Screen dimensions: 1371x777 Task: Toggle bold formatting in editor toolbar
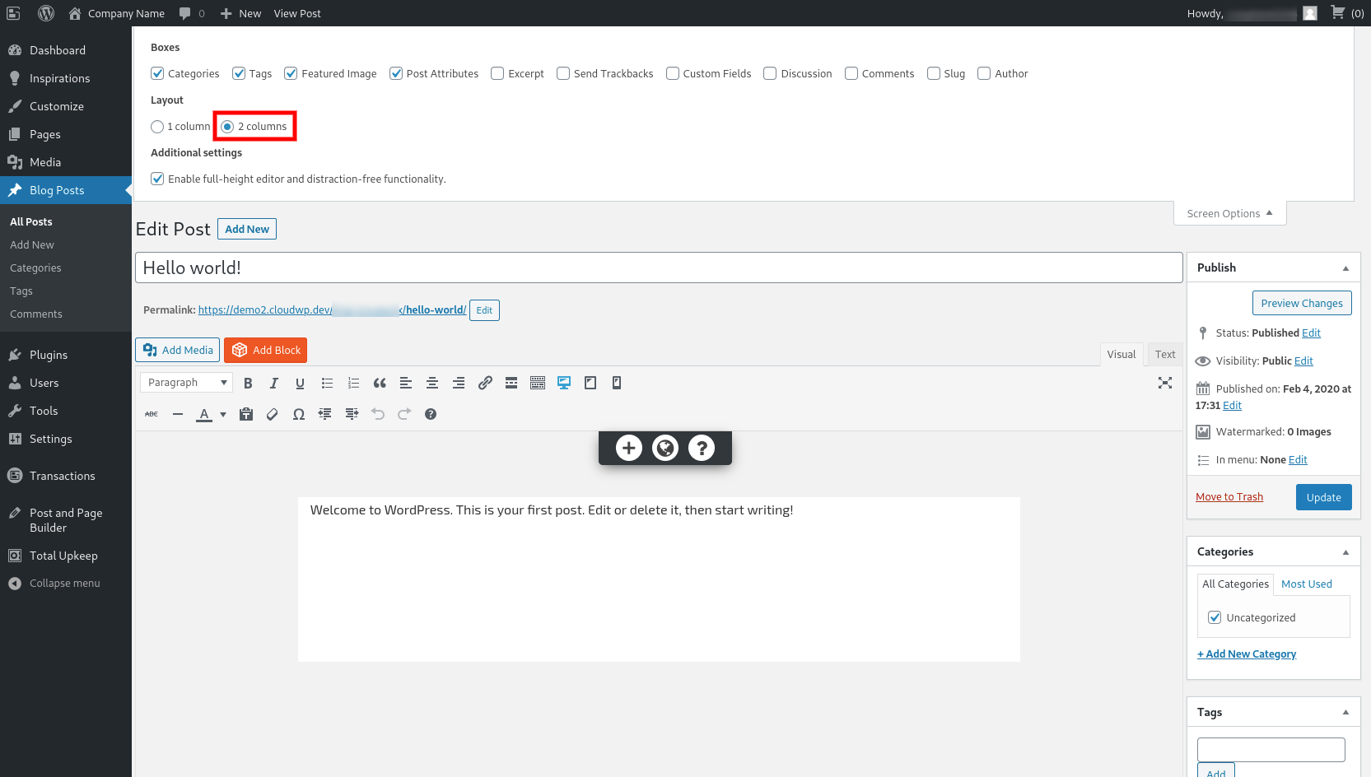coord(248,383)
